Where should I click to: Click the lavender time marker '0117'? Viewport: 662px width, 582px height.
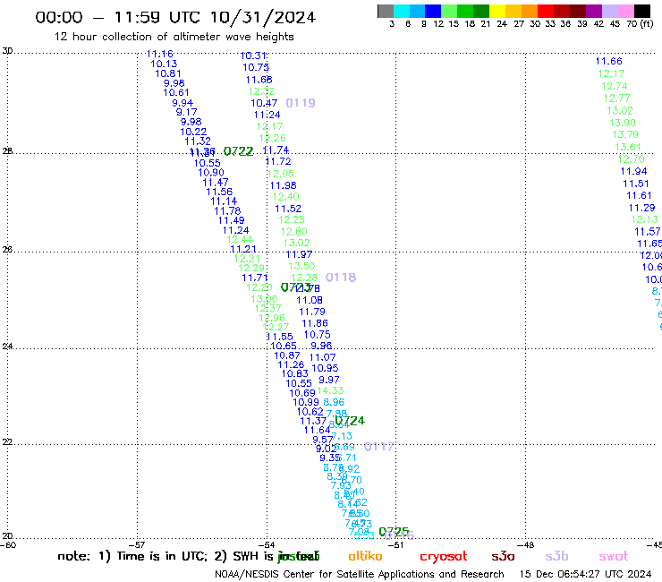coord(378,446)
